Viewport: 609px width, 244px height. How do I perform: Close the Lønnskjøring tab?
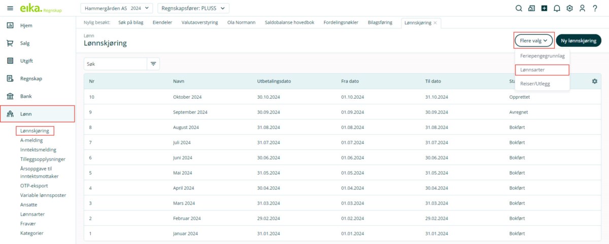click(435, 23)
